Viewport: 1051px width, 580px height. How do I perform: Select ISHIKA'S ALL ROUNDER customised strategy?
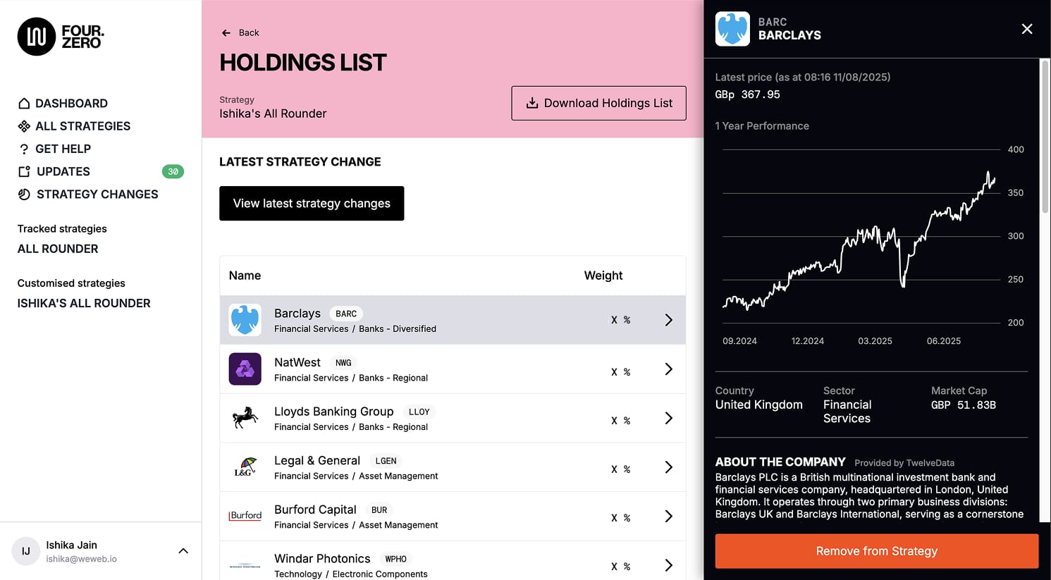pos(84,303)
